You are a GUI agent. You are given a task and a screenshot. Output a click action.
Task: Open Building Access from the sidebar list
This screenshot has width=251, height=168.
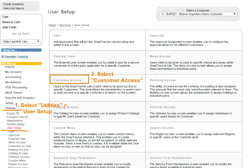click(x=18, y=150)
